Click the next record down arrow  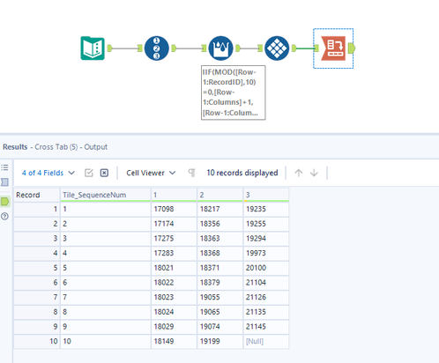point(314,173)
